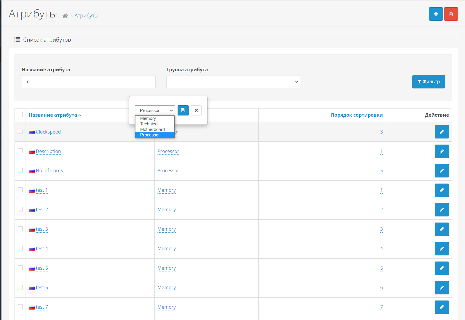Edit test 3 using its pencil button
Image resolution: width=465 pixels, height=320 pixels.
(442, 229)
